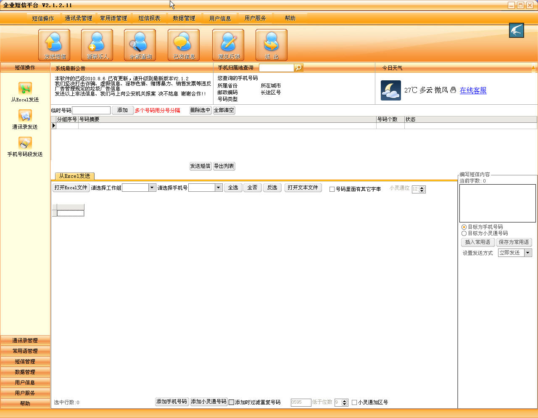Check the 小灵通加区号 checkbox
538x418 pixels.
(x=354, y=402)
